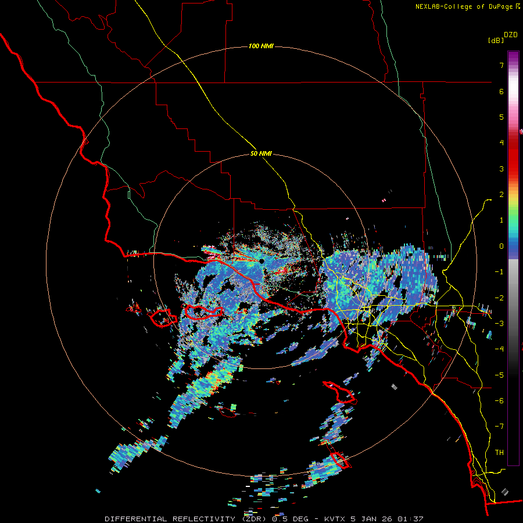Click the 7 value on the dB scale
The height and width of the screenshot is (523, 523).
501,65
